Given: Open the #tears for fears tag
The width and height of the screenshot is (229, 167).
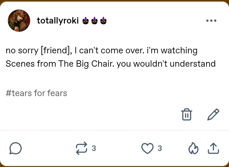Looking at the screenshot, I should point(36,93).
